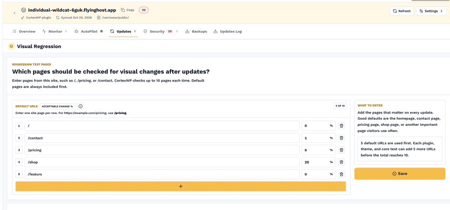Click the Synced Oct 20, 2026 status
The image size is (450, 210).
pyautogui.click(x=74, y=18)
